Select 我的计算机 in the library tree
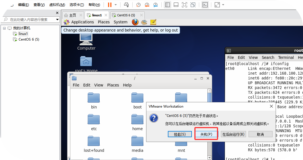The width and height of the screenshot is (303, 160). point(22,28)
